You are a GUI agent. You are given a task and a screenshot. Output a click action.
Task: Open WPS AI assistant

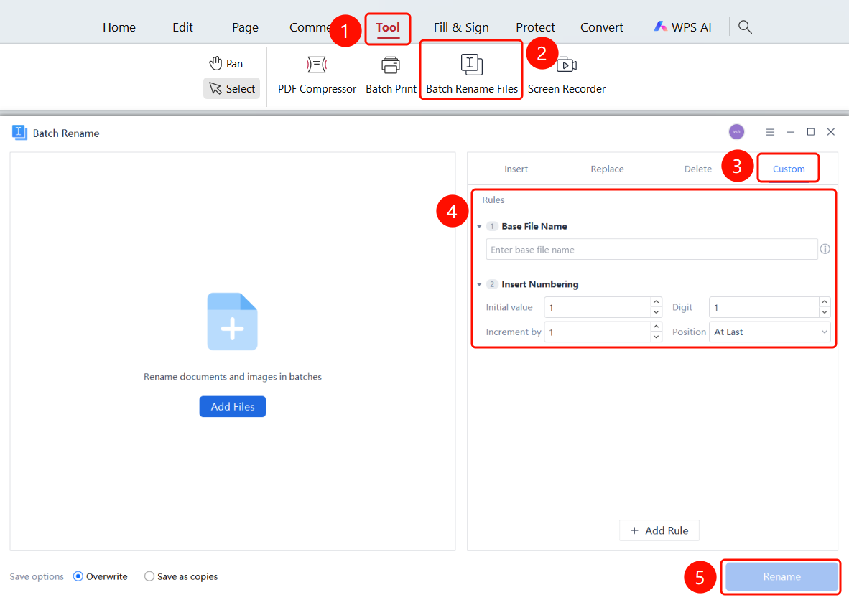tap(683, 27)
